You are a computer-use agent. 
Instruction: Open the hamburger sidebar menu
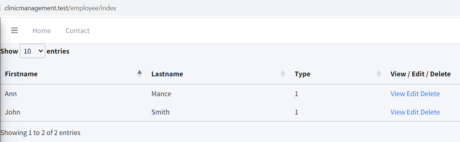[14, 30]
